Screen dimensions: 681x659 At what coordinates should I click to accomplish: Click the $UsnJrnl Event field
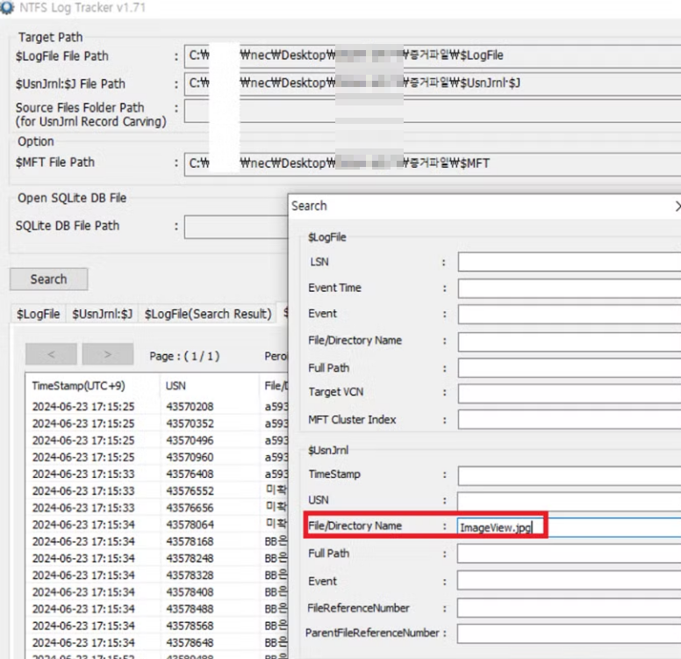coord(570,582)
